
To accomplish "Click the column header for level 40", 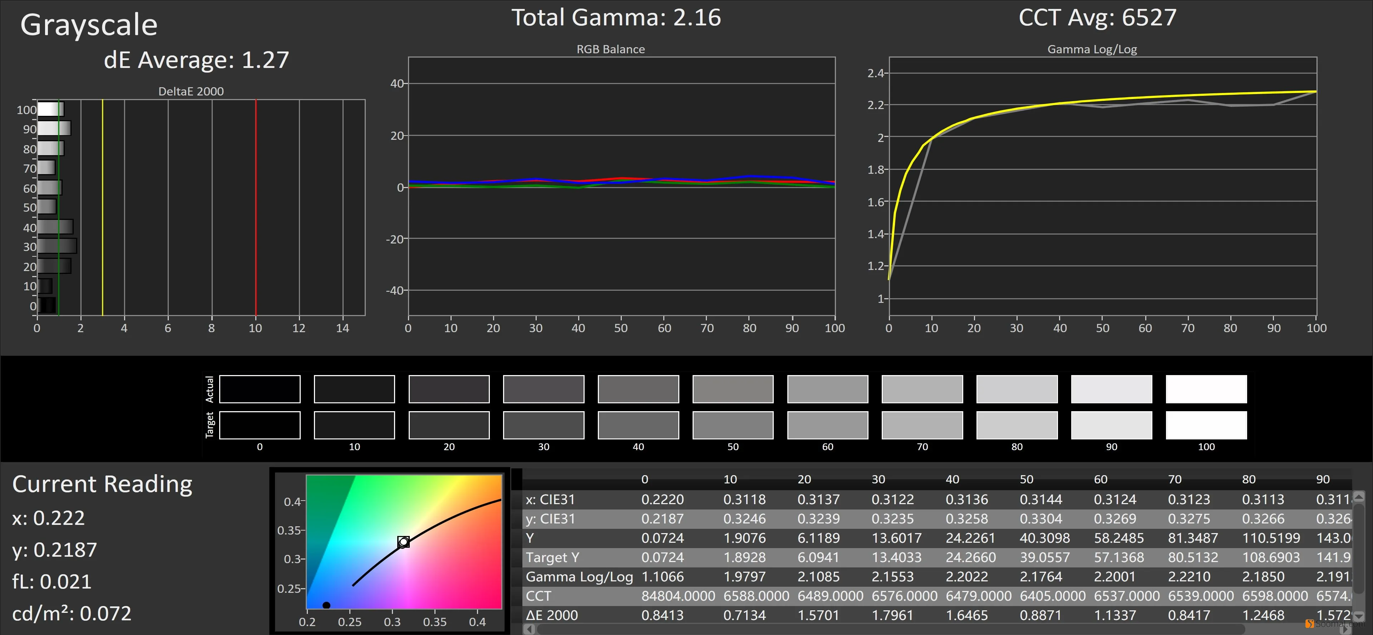I will 953,479.
